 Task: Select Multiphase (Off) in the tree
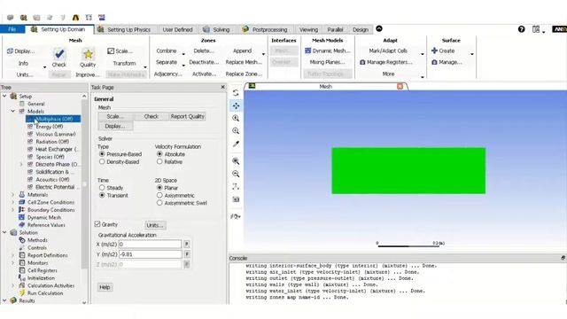[x=53, y=119]
